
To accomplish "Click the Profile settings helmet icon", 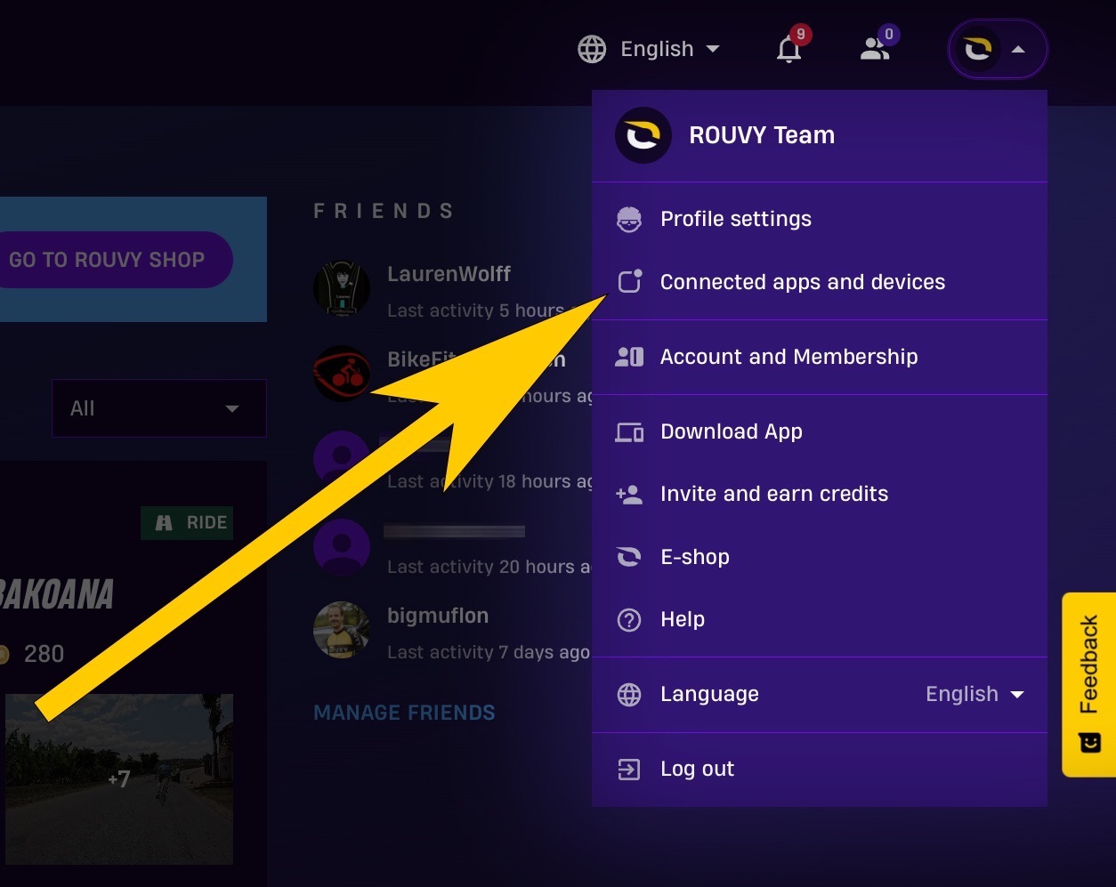I will point(629,219).
